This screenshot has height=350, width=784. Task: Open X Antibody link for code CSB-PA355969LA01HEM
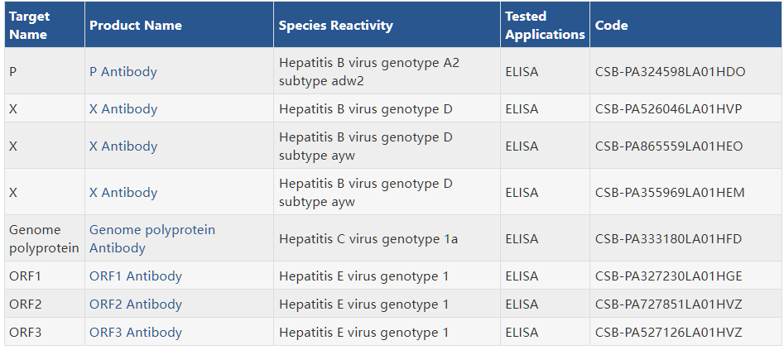click(x=123, y=193)
